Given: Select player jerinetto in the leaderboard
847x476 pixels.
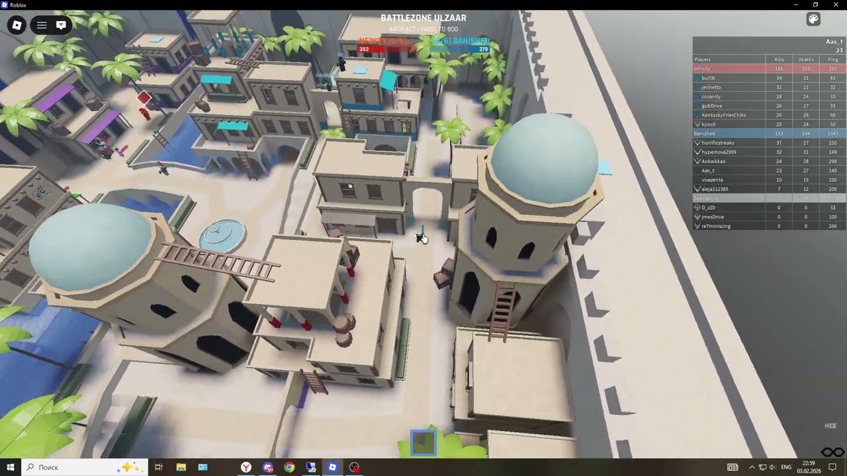Looking at the screenshot, I should 769,87.
